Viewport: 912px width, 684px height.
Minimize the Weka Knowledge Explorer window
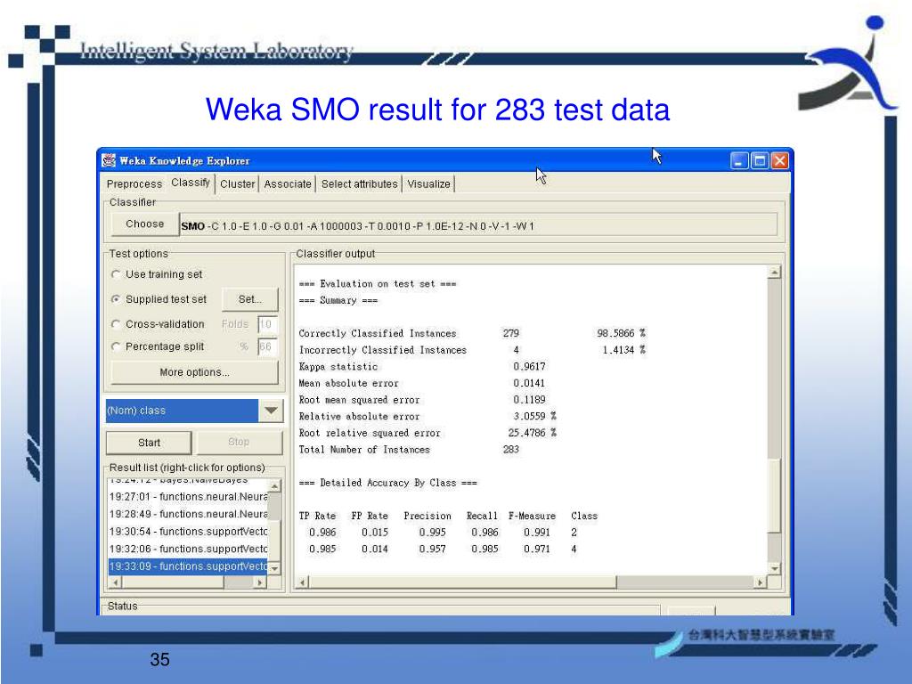point(738,161)
